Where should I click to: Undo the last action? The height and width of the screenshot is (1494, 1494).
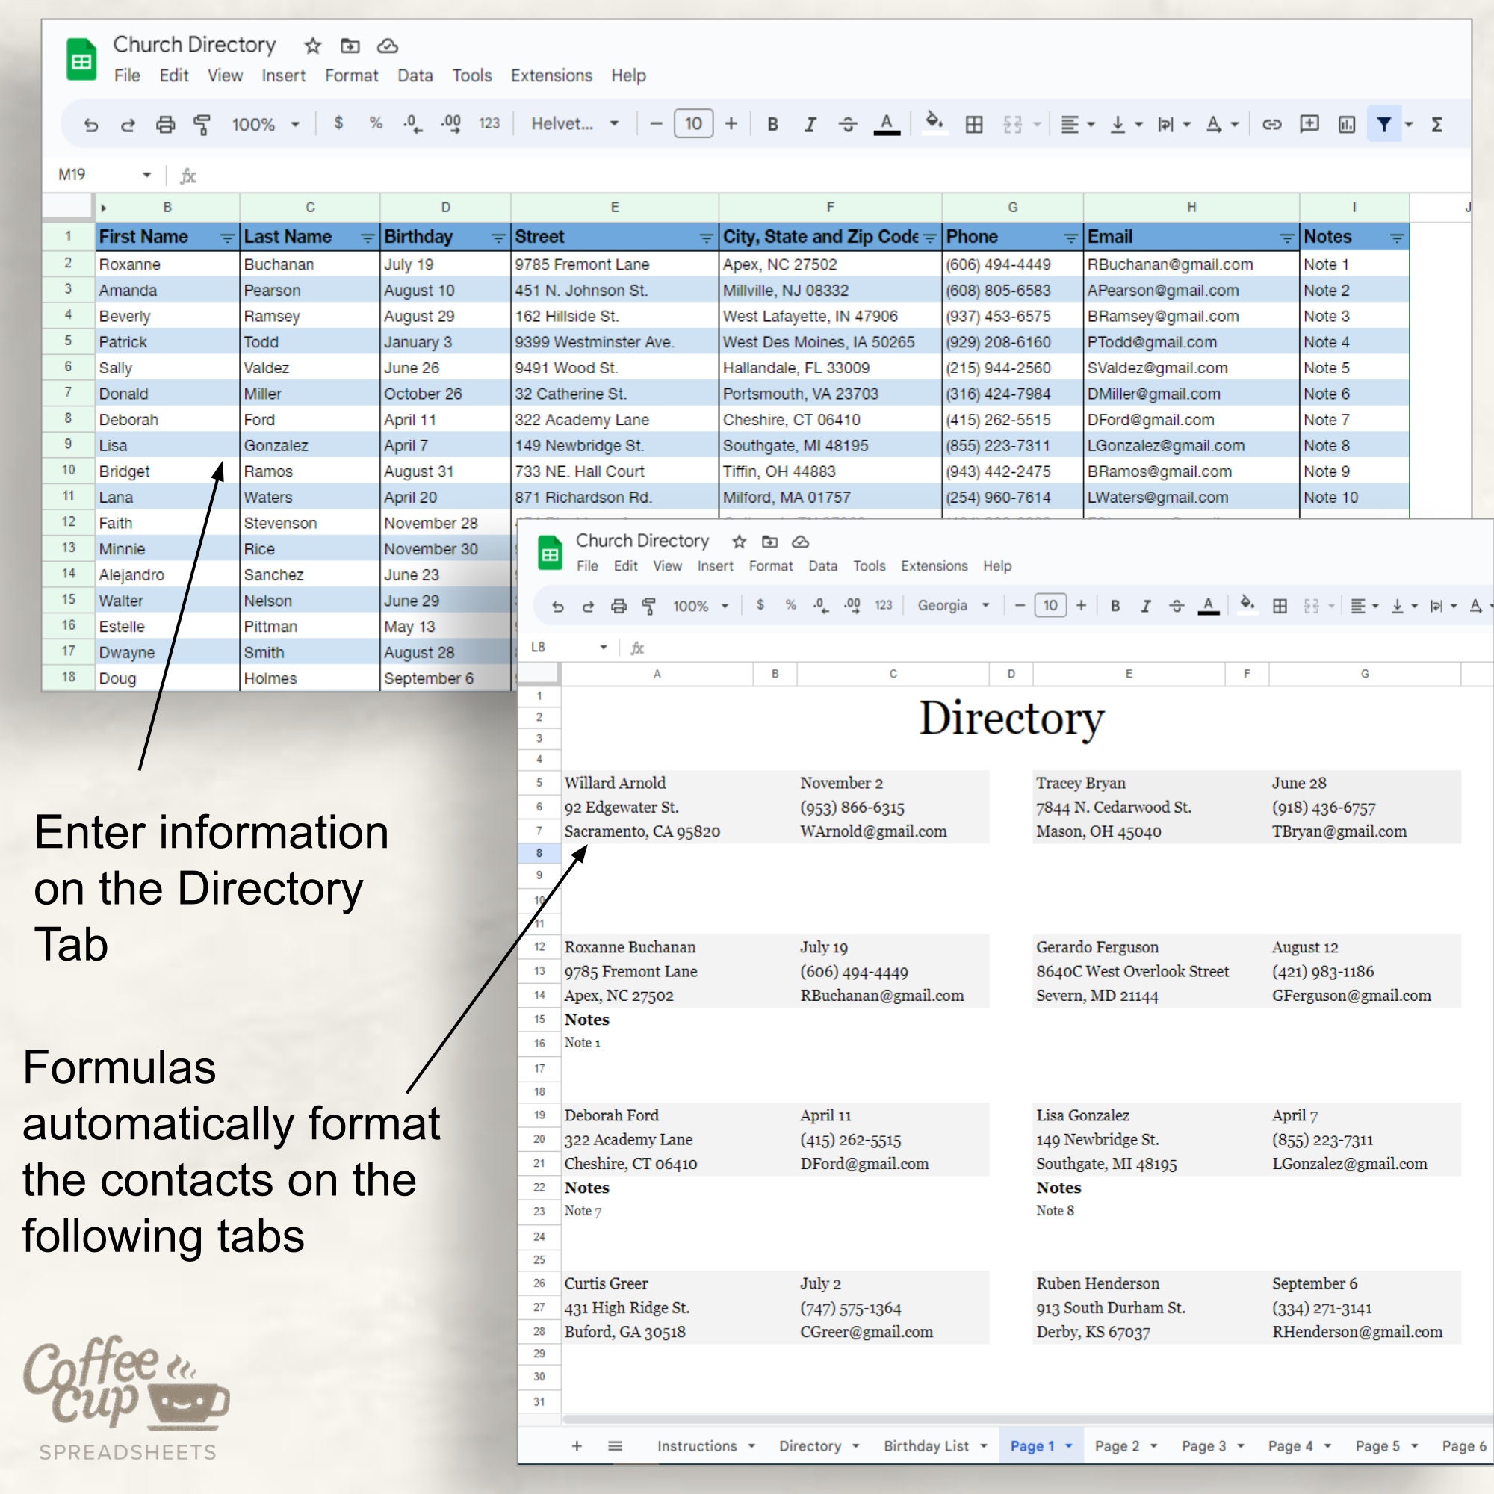[x=92, y=124]
